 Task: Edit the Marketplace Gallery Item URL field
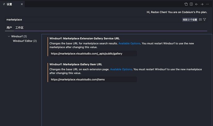(93, 79)
